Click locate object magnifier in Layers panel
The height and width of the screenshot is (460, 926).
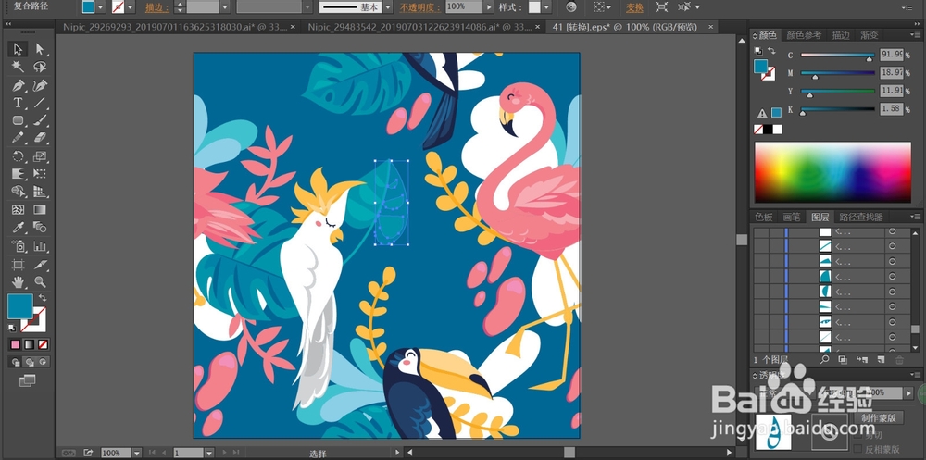824,359
